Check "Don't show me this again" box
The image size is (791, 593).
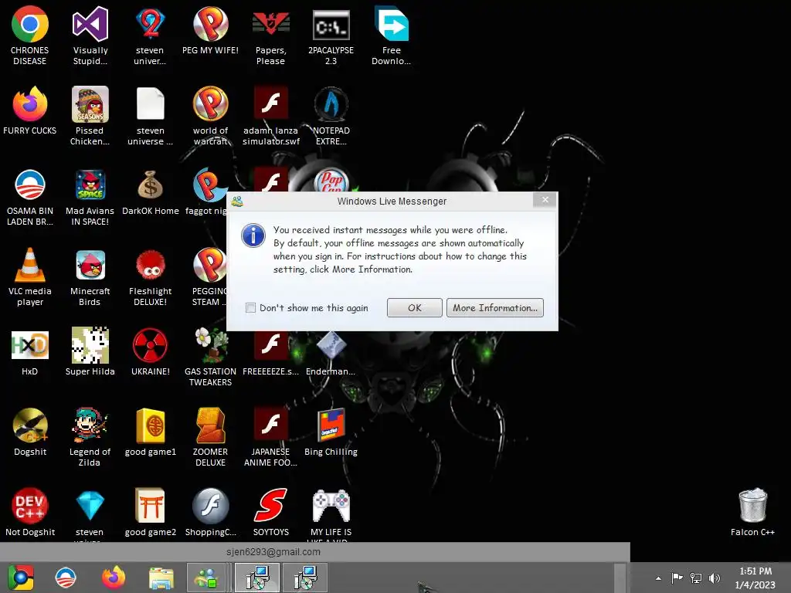(250, 307)
